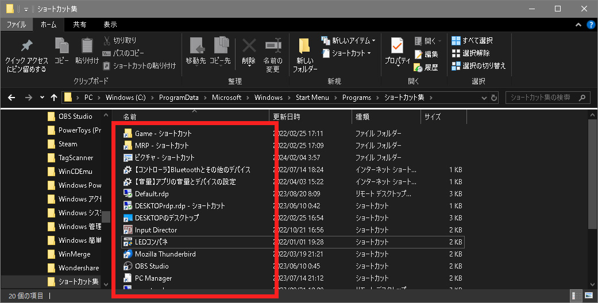
Task: Open the File menu tab
Action: 16,25
